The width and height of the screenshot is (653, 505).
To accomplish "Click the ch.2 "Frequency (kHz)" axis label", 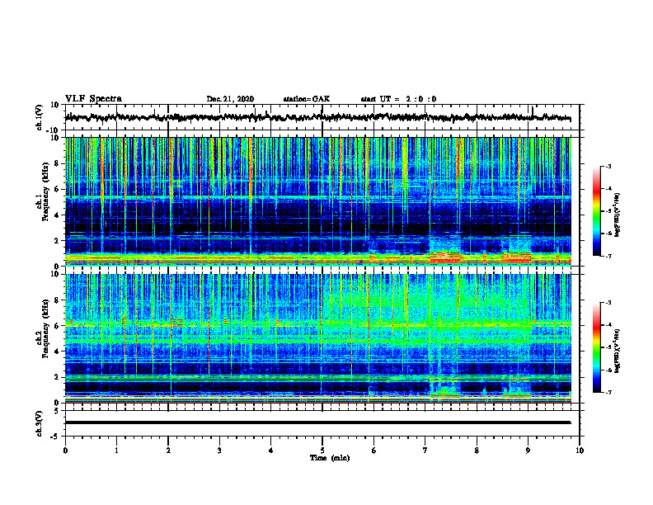I will click(45, 328).
